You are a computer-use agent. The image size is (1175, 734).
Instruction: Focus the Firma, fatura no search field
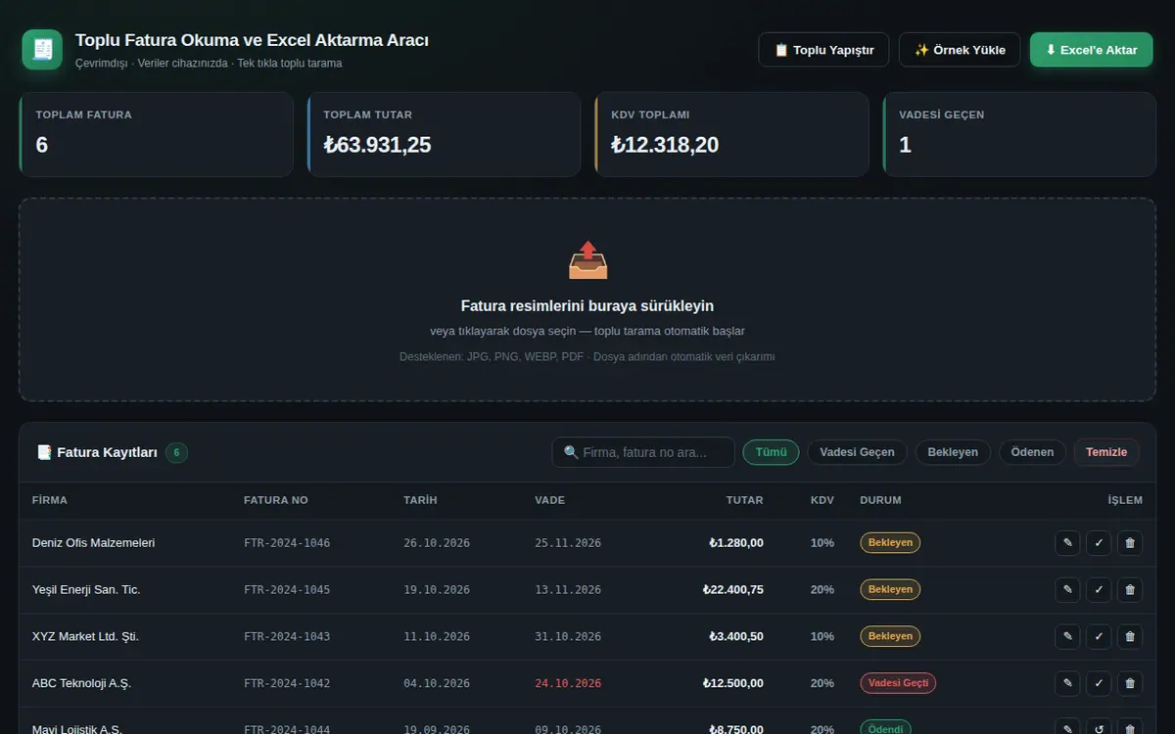click(x=643, y=452)
